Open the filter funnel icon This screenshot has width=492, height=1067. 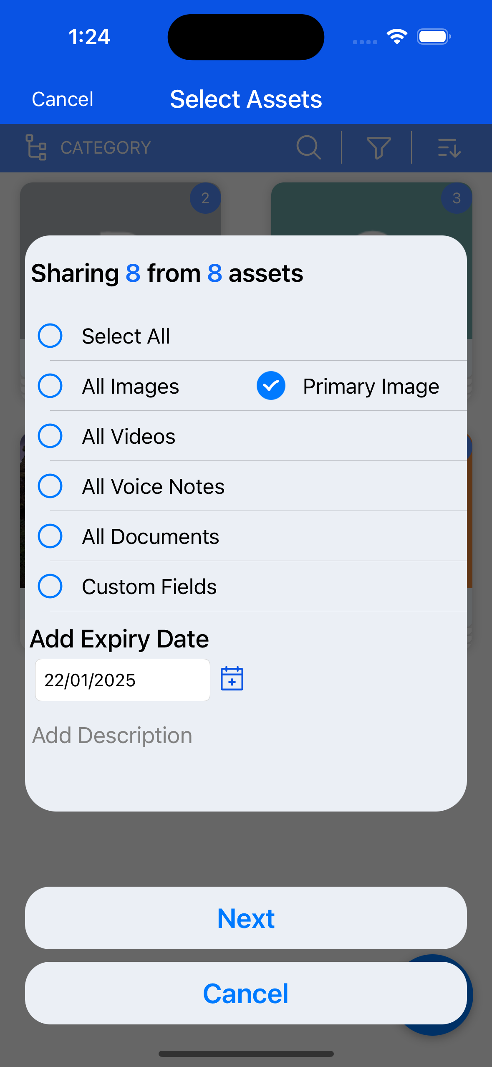pyautogui.click(x=378, y=147)
